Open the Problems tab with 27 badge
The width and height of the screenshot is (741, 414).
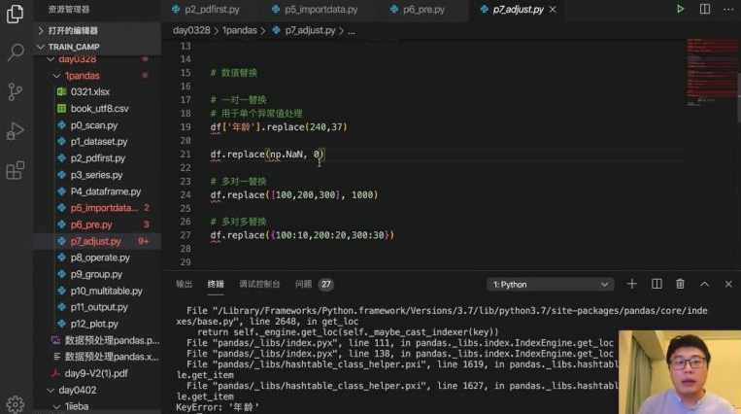tap(315, 284)
